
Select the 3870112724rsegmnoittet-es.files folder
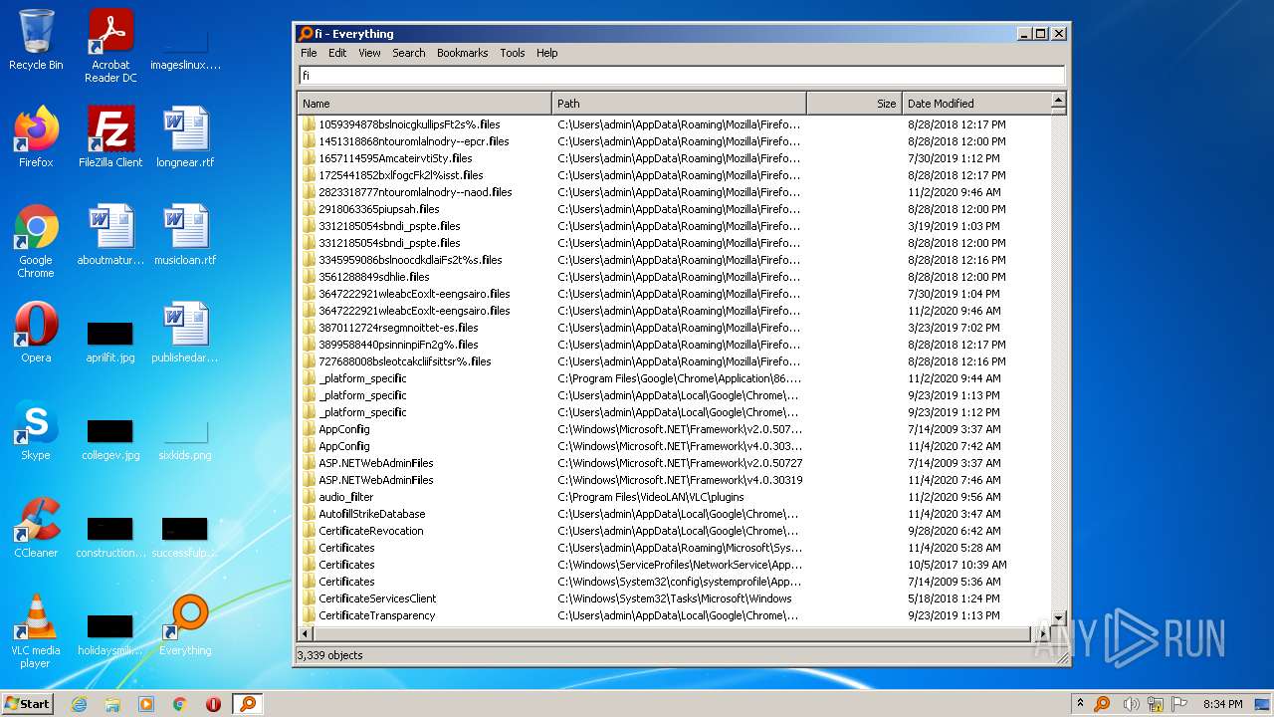pos(674,328)
